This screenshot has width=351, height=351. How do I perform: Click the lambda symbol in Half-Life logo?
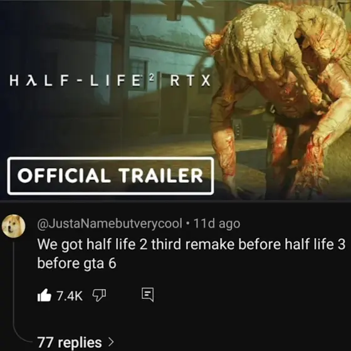coord(31,81)
